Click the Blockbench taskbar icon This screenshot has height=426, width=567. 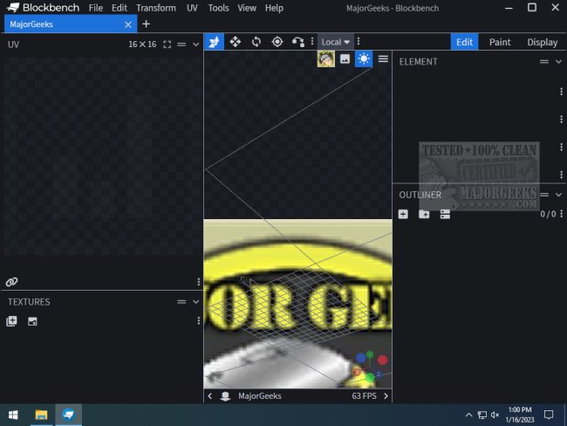click(x=68, y=415)
